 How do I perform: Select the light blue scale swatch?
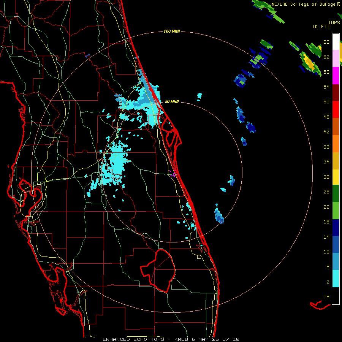pos(336,261)
